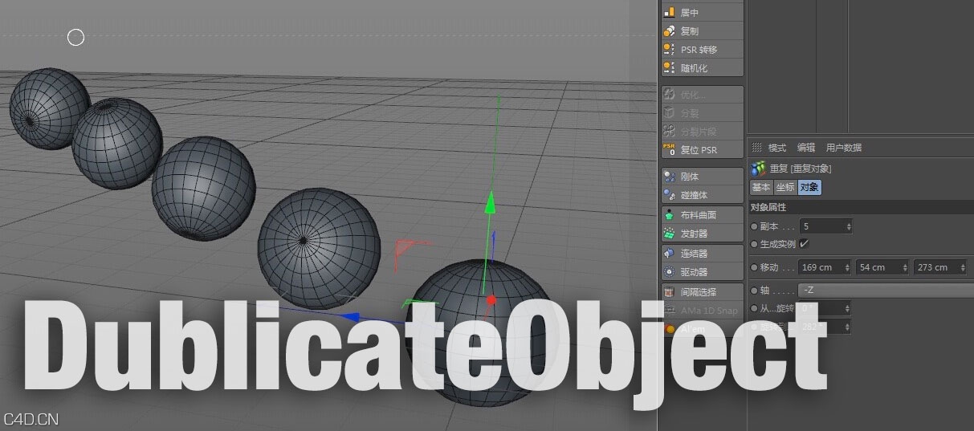This screenshot has height=431, width=974.
Task: Click the 重复 object icon in attributes header
Action: [759, 169]
